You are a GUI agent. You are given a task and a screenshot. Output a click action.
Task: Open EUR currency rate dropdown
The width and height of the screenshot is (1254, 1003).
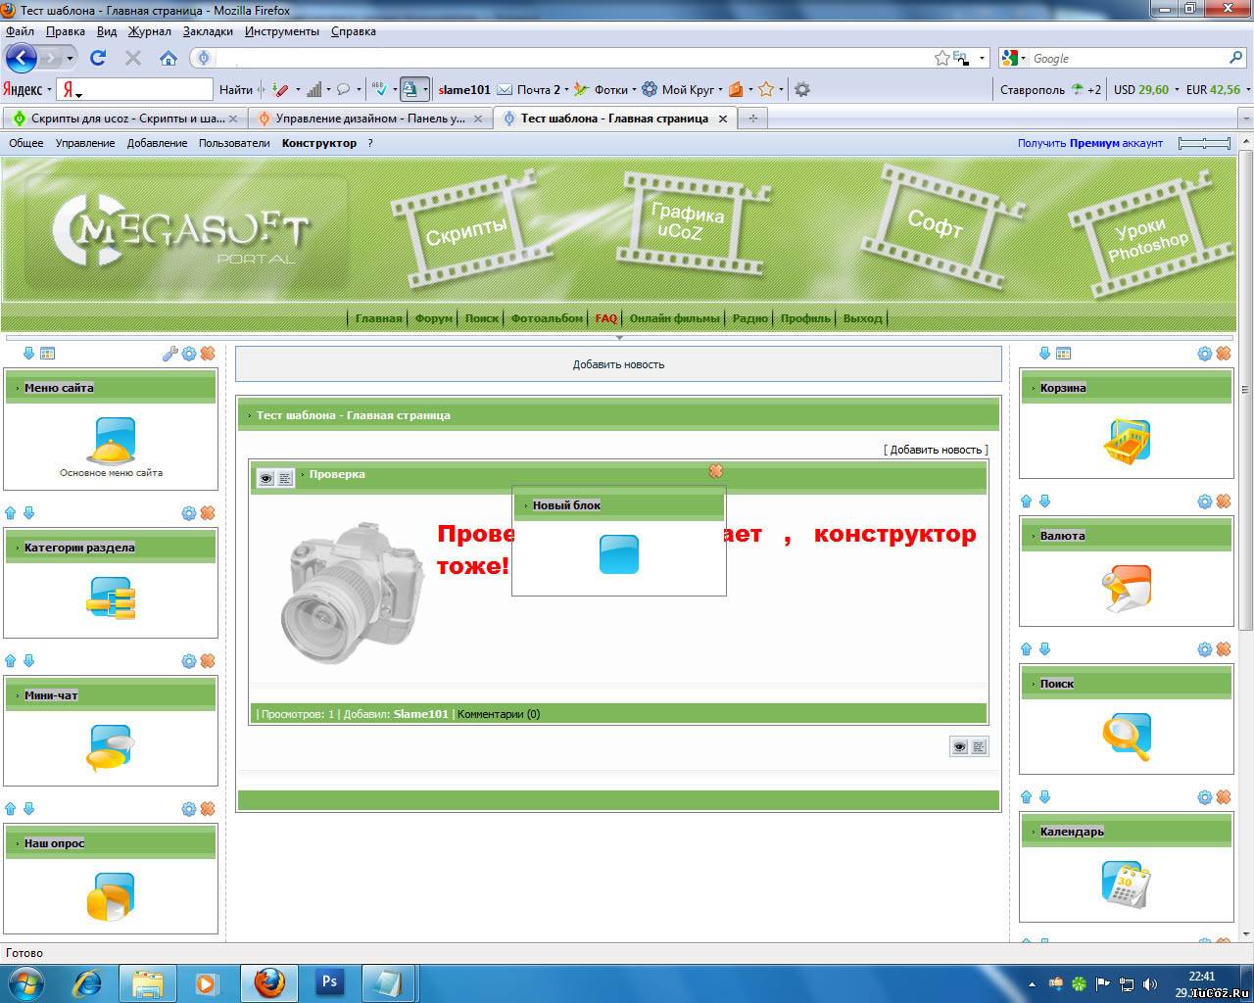point(1248,90)
